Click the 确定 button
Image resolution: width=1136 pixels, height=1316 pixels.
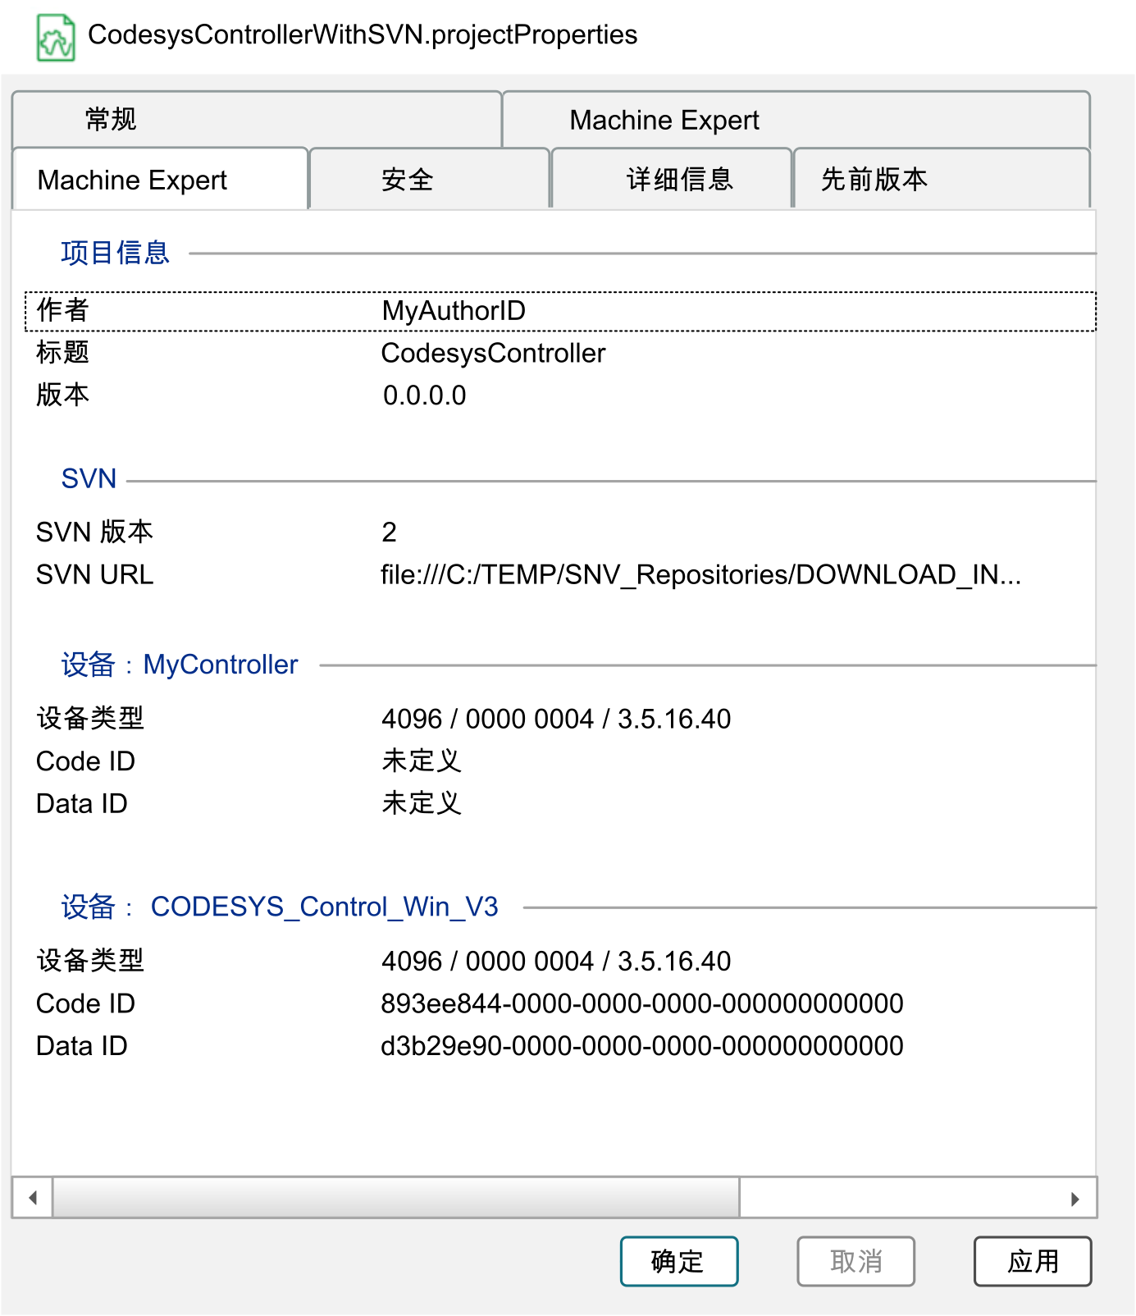678,1261
